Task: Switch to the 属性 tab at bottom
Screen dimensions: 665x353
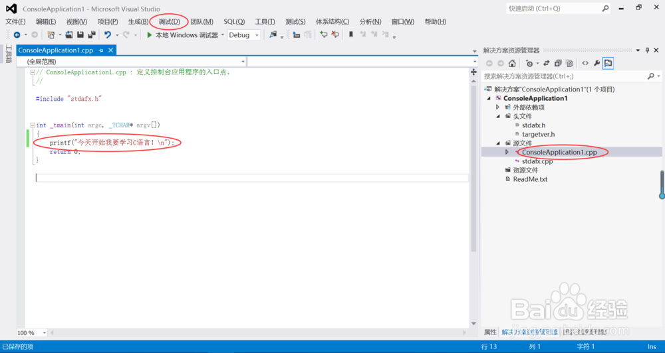Action: pyautogui.click(x=490, y=332)
